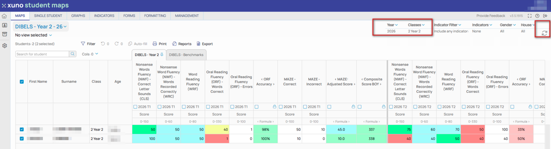The width and height of the screenshot is (551, 149).
Task: Uncheck the first student row checkbox
Action: [22, 129]
